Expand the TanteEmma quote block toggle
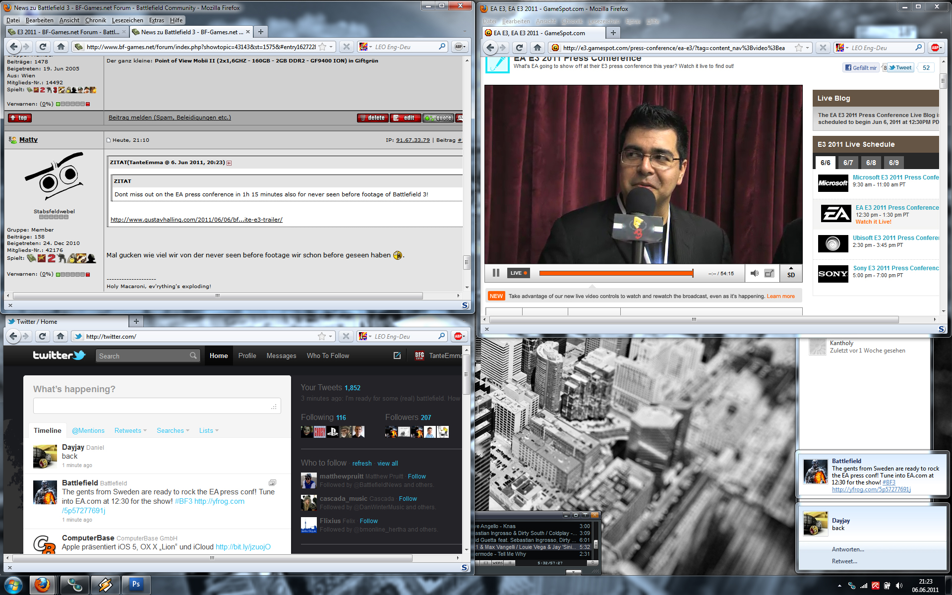Image resolution: width=952 pixels, height=595 pixels. (229, 163)
